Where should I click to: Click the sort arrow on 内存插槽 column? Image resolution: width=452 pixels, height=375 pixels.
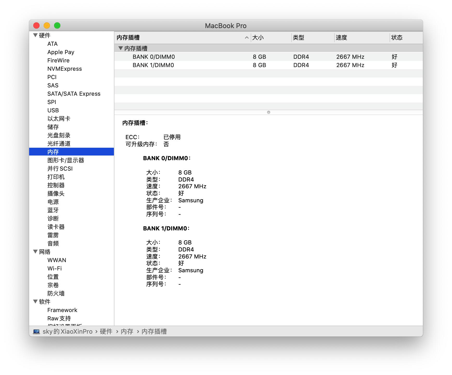[x=247, y=38]
